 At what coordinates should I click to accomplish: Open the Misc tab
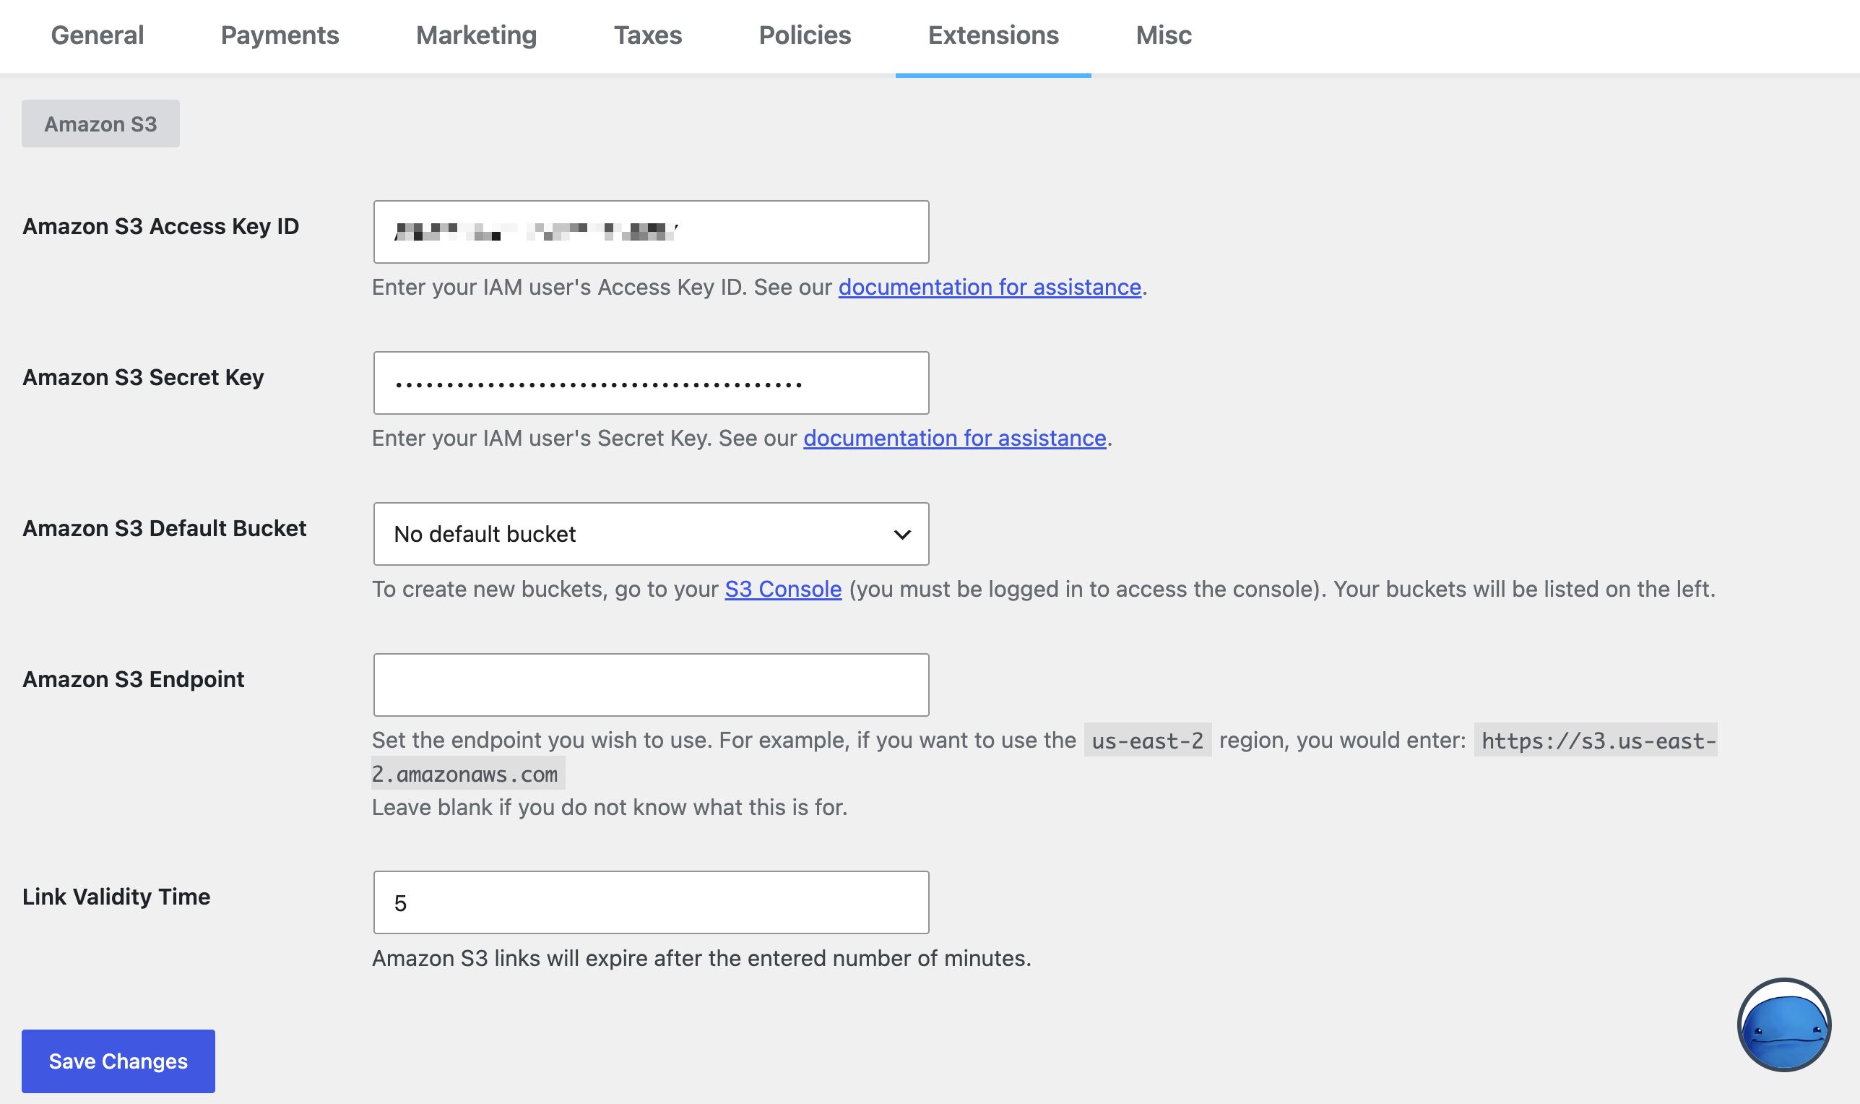click(1163, 35)
